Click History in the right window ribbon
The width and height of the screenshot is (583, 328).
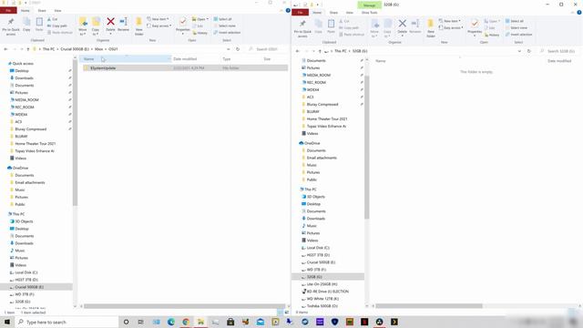pyautogui.click(x=492, y=35)
